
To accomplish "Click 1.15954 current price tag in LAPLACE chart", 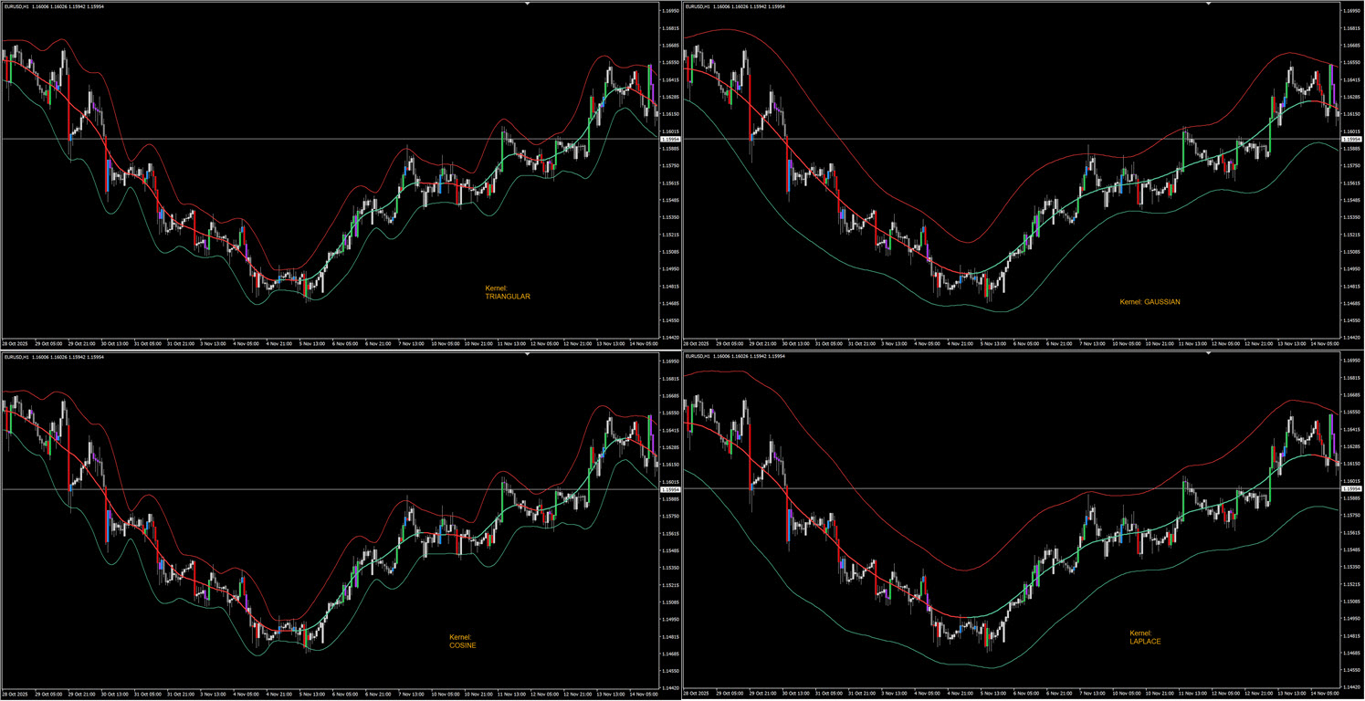I will pyautogui.click(x=1352, y=489).
